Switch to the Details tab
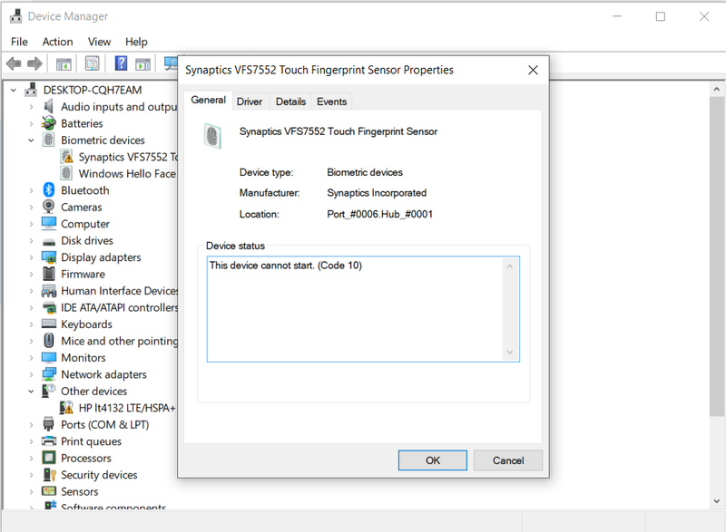This screenshot has width=726, height=532. point(290,102)
